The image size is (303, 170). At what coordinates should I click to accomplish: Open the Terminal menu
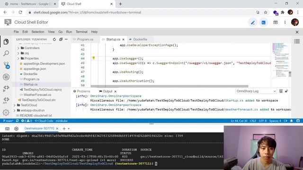pos(81,32)
